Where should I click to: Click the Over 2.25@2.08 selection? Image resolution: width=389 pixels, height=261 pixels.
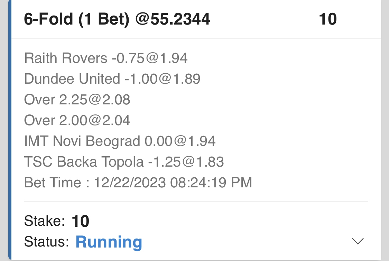pyautogui.click(x=77, y=100)
